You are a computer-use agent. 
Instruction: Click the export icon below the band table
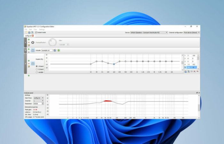[188, 72]
